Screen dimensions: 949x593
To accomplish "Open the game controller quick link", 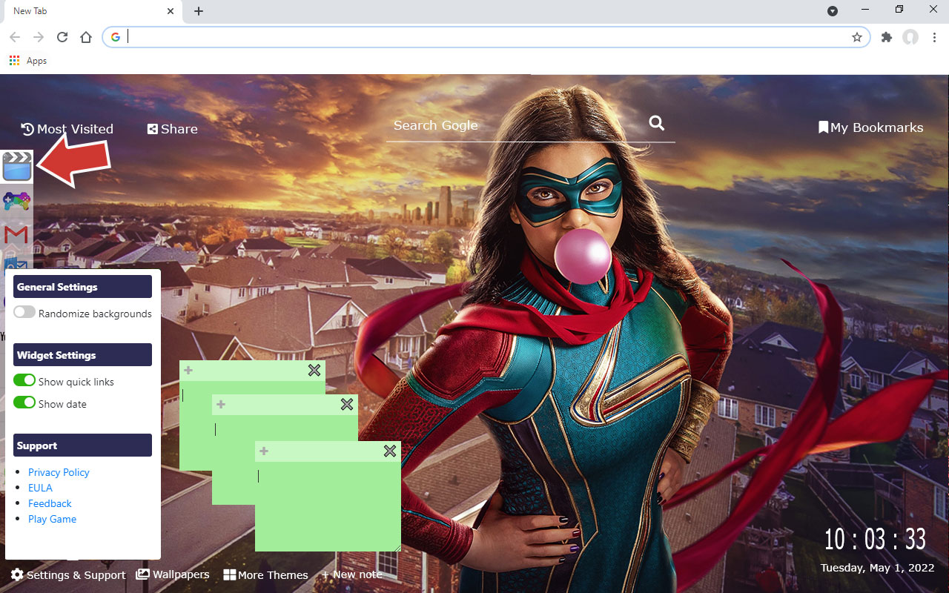I will 16,201.
